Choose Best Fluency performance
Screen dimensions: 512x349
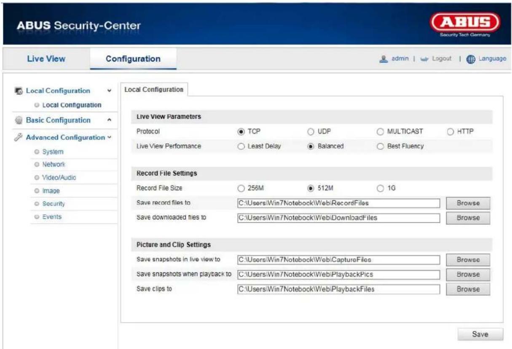[x=381, y=147]
